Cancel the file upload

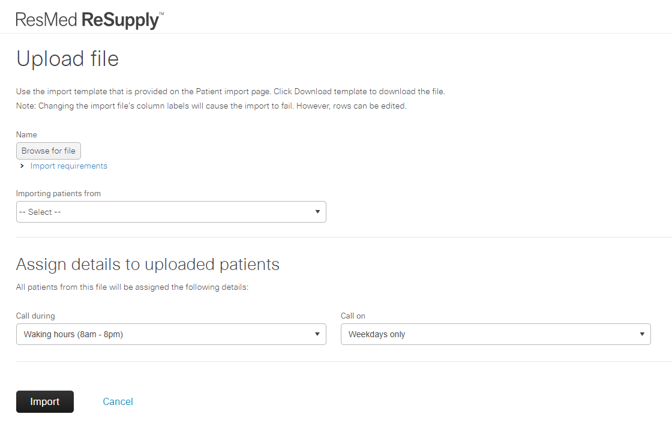coord(118,401)
